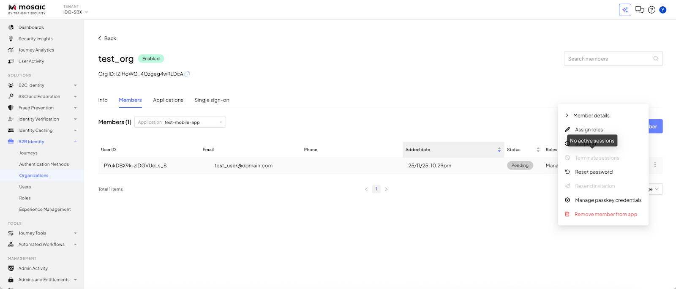Copy the Org ID to clipboard
The width and height of the screenshot is (676, 289).
tap(187, 74)
